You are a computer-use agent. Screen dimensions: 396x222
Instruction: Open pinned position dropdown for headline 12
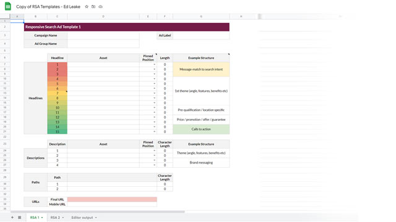coord(154,117)
